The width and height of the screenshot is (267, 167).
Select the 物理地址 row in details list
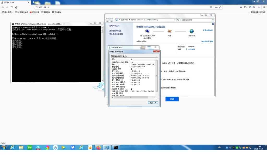pos(133,67)
